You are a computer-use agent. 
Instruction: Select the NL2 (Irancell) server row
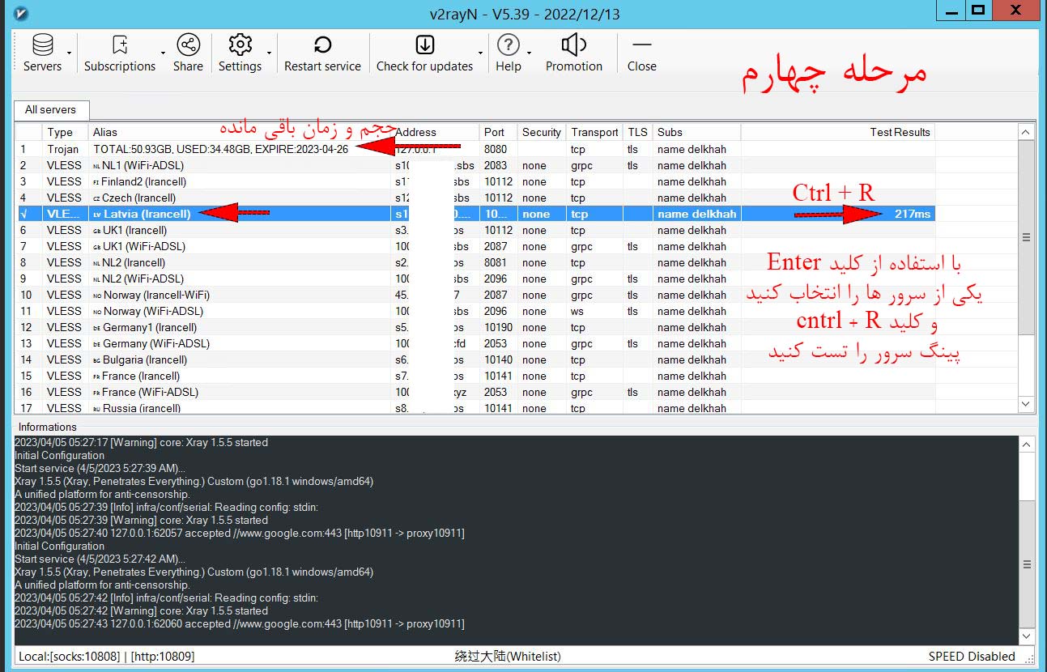(475, 262)
